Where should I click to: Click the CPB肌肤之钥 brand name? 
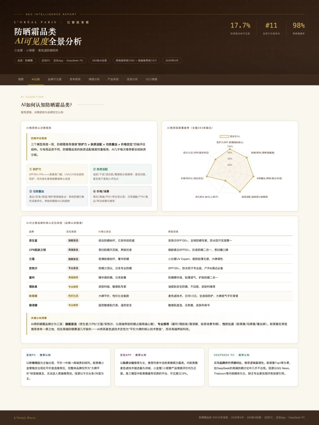tap(37, 250)
